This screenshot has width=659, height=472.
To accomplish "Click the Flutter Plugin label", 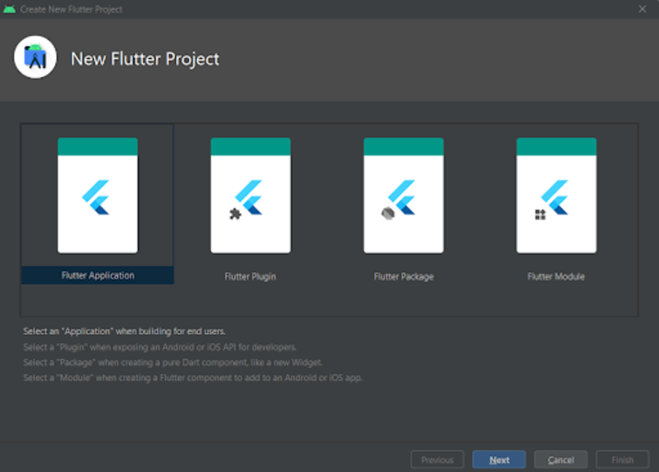I will (x=250, y=277).
